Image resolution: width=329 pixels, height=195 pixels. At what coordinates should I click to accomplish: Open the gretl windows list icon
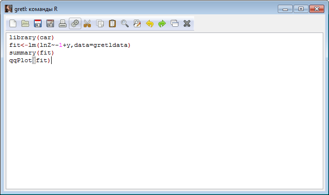coord(175,23)
